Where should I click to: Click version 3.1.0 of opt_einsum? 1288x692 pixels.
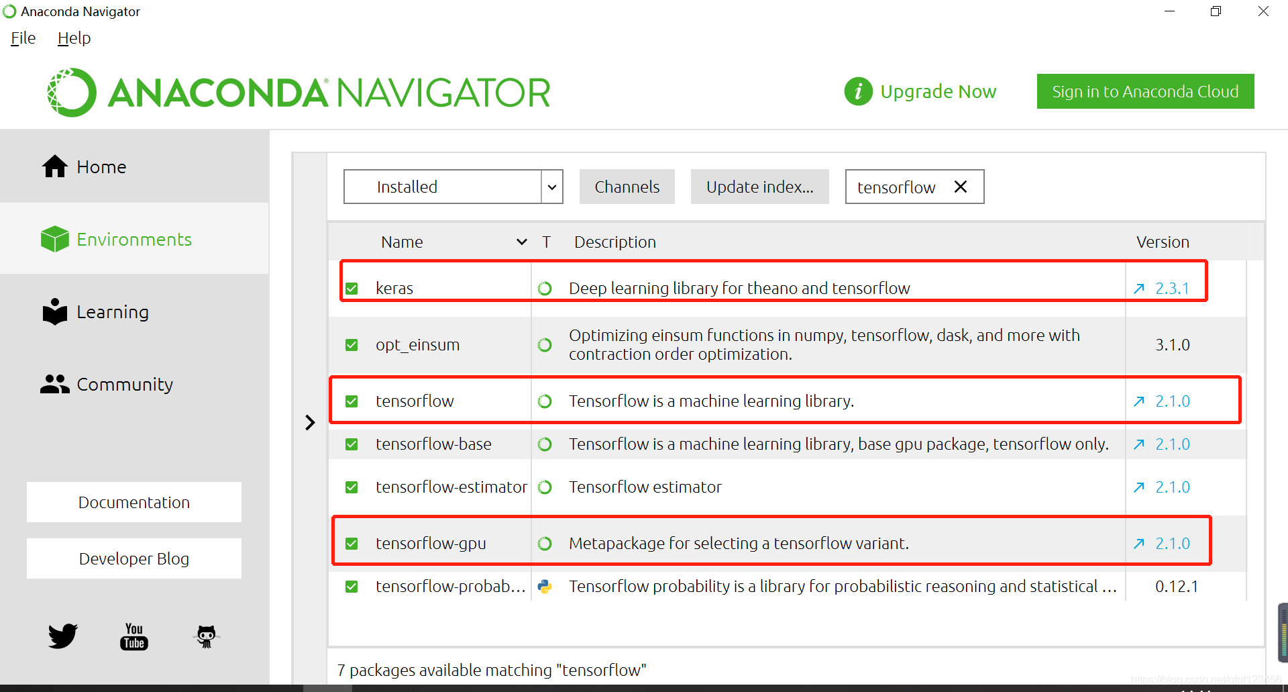(1173, 345)
